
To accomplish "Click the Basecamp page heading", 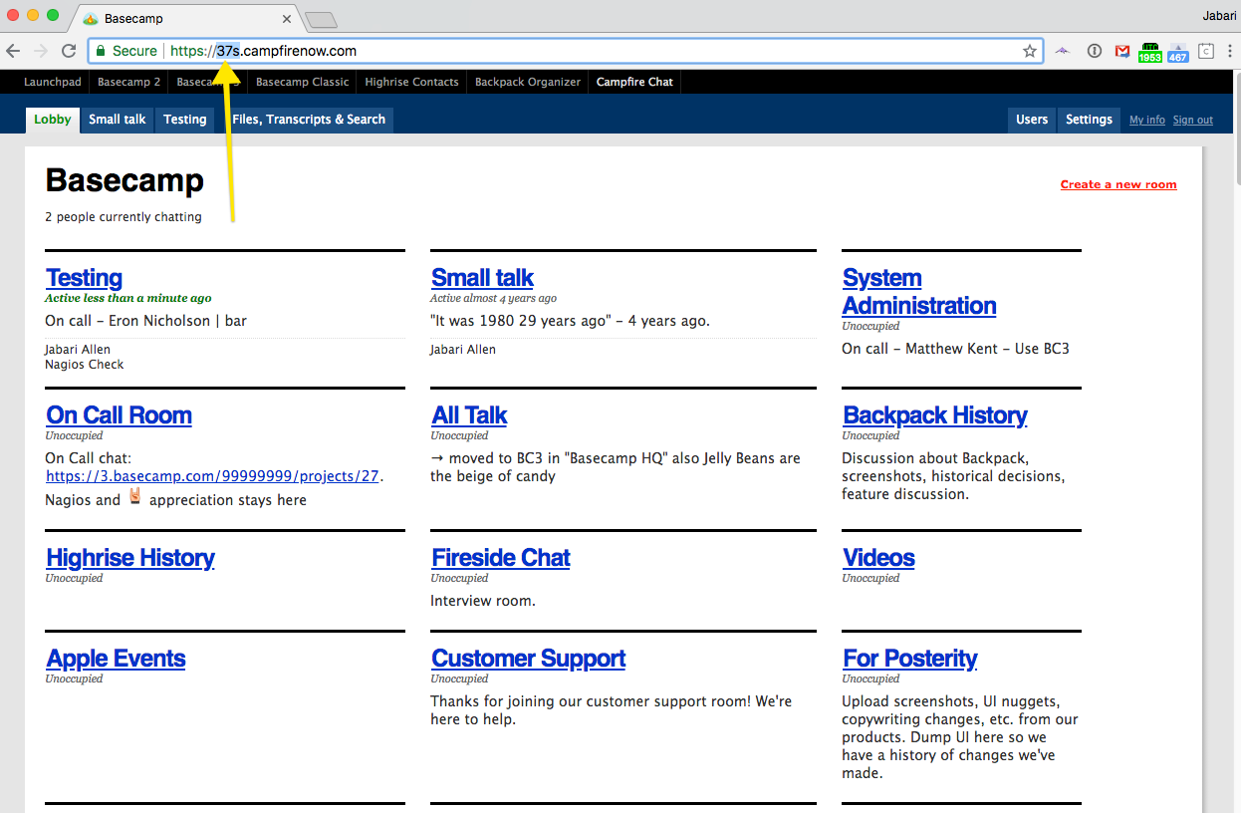I will tap(124, 180).
